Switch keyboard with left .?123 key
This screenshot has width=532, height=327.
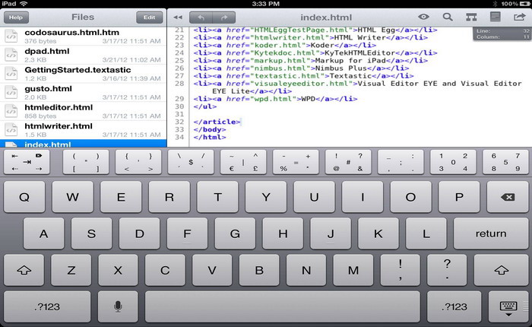pyautogui.click(x=47, y=306)
